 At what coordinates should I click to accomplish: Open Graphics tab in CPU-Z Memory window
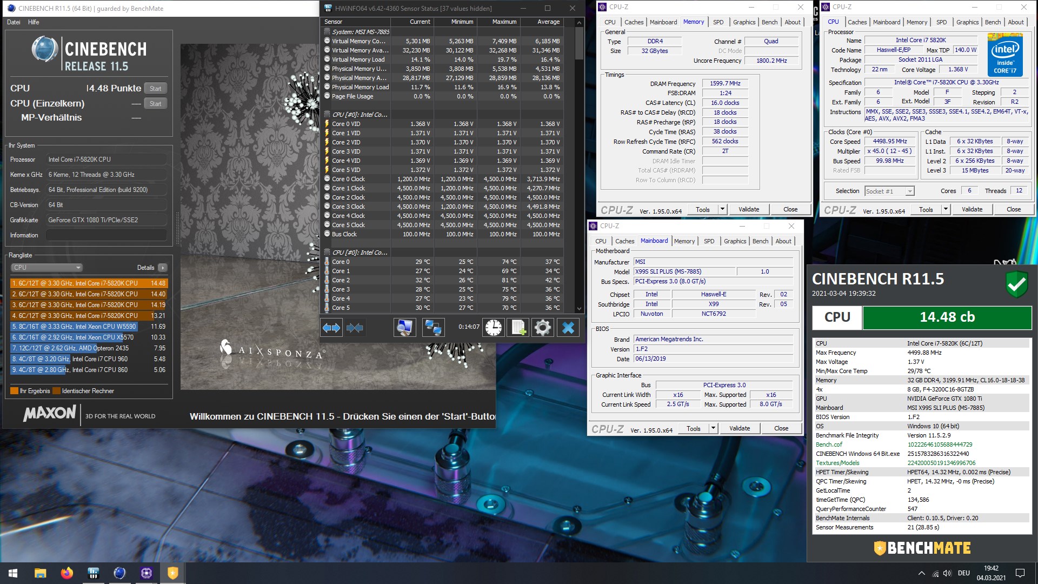tap(744, 22)
